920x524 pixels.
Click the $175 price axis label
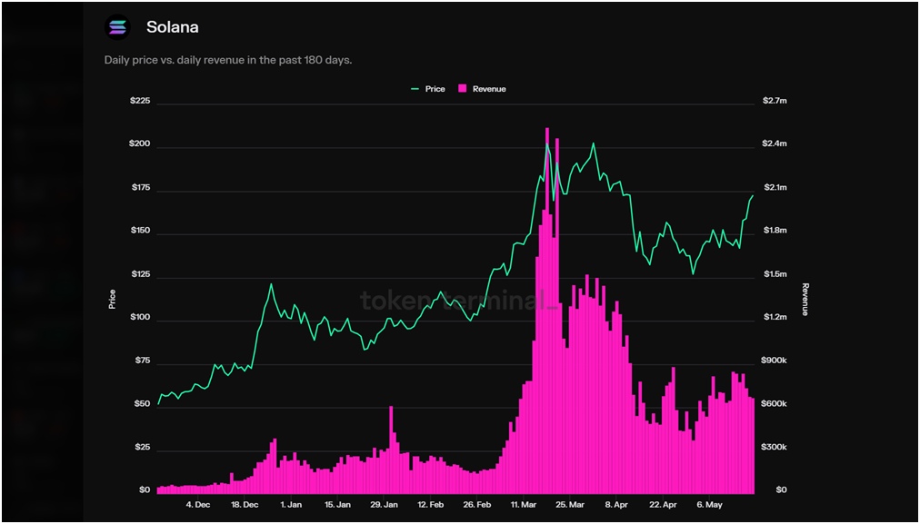click(140, 188)
